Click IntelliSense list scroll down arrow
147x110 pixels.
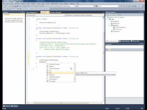tap(75, 81)
